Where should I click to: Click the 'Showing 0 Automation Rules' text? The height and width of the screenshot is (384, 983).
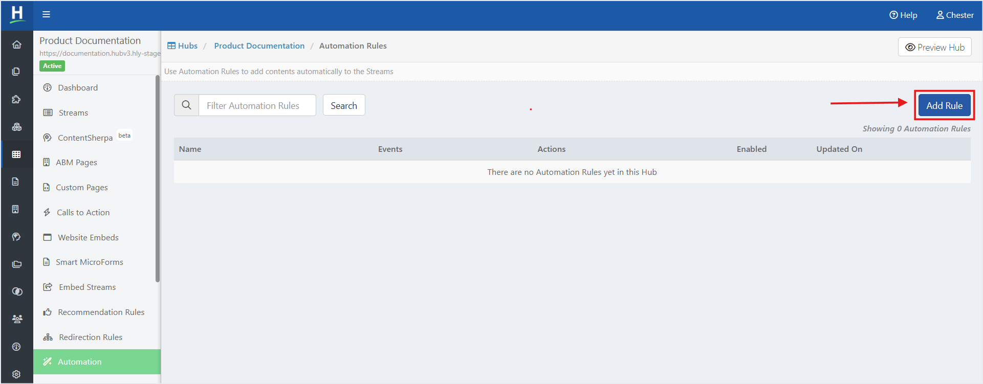[916, 129]
